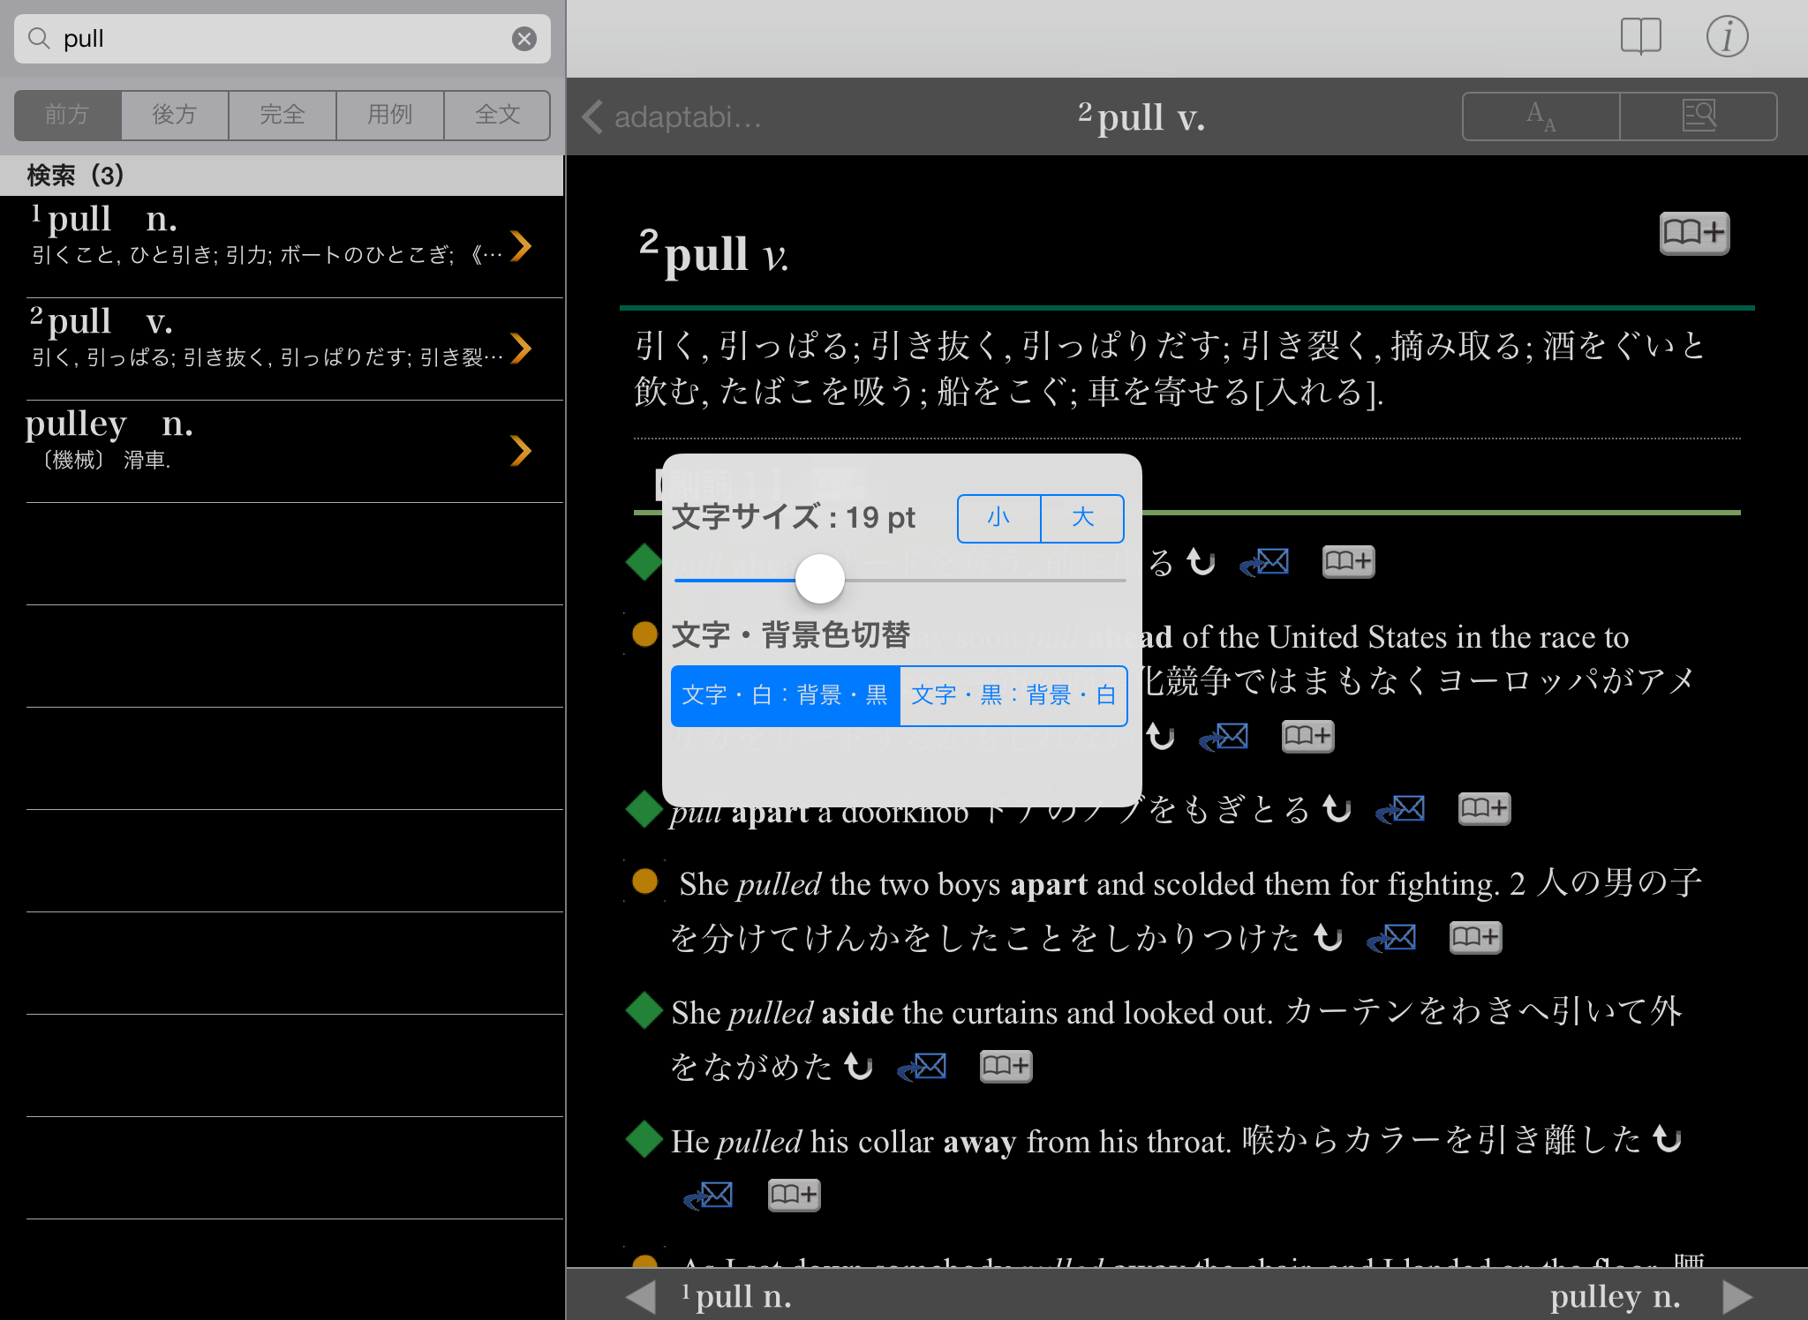1808x1320 pixels.
Task: Share the 'pulled aside the curtains' example by mail
Action: coord(922,1067)
